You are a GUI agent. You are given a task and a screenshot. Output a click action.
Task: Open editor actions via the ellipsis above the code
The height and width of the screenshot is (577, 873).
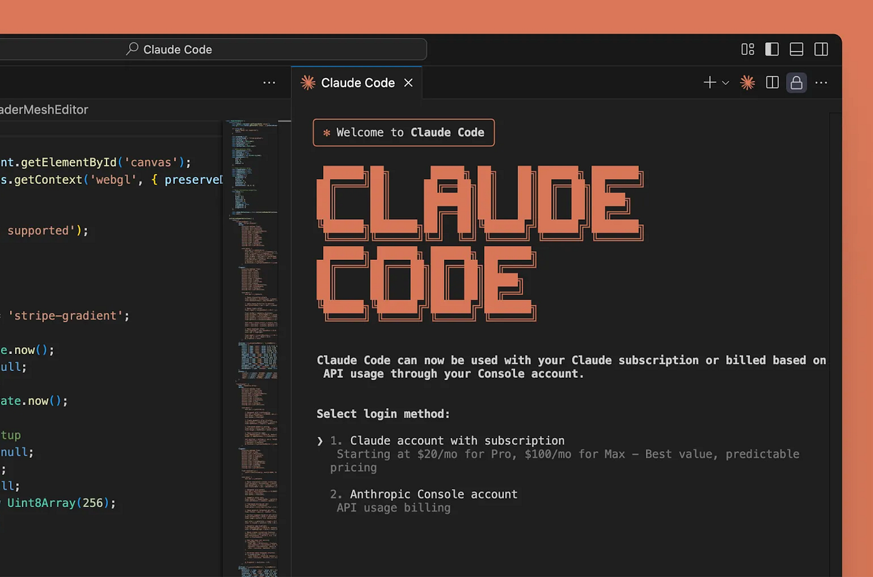coord(269,82)
